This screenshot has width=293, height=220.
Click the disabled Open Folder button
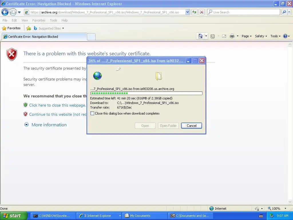168,126
